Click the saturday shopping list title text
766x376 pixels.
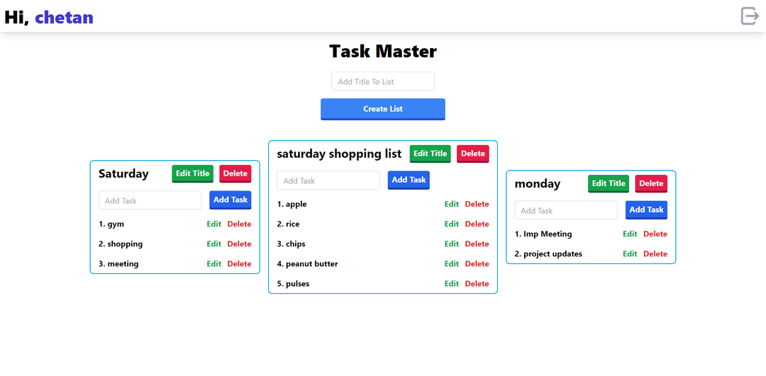(339, 154)
